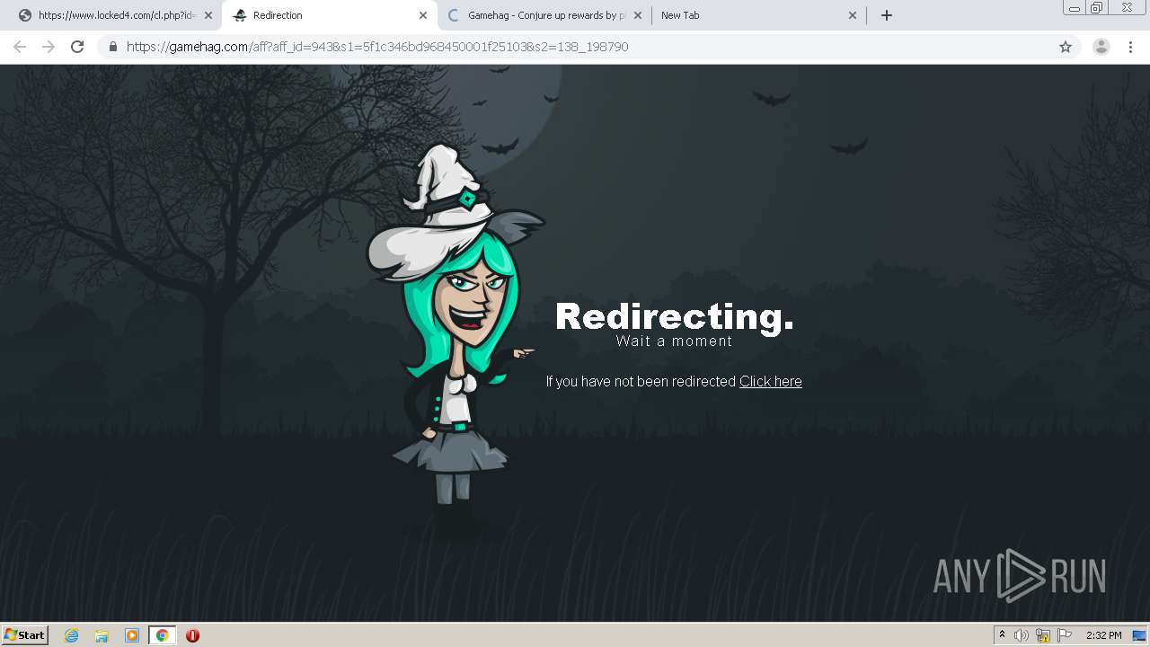The width and height of the screenshot is (1150, 647).
Task: Close the locked4.com tab
Action: (x=208, y=15)
